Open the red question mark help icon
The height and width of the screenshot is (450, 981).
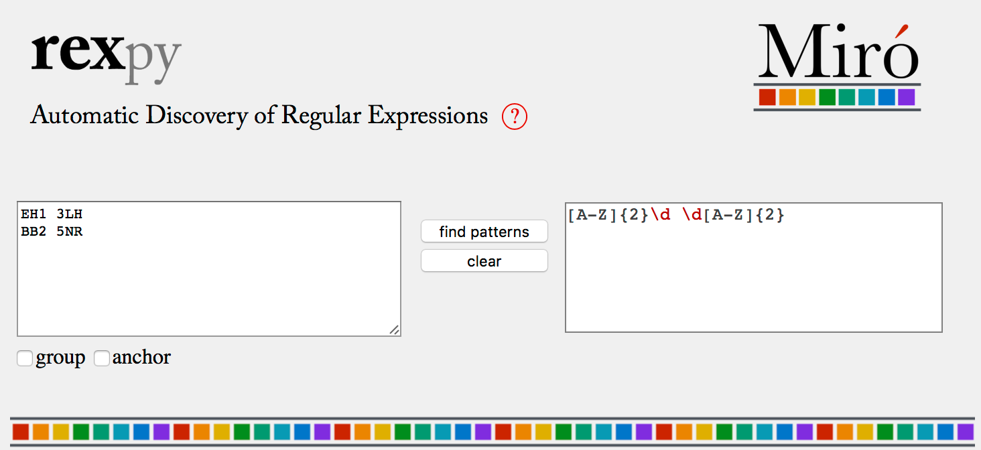[515, 117]
